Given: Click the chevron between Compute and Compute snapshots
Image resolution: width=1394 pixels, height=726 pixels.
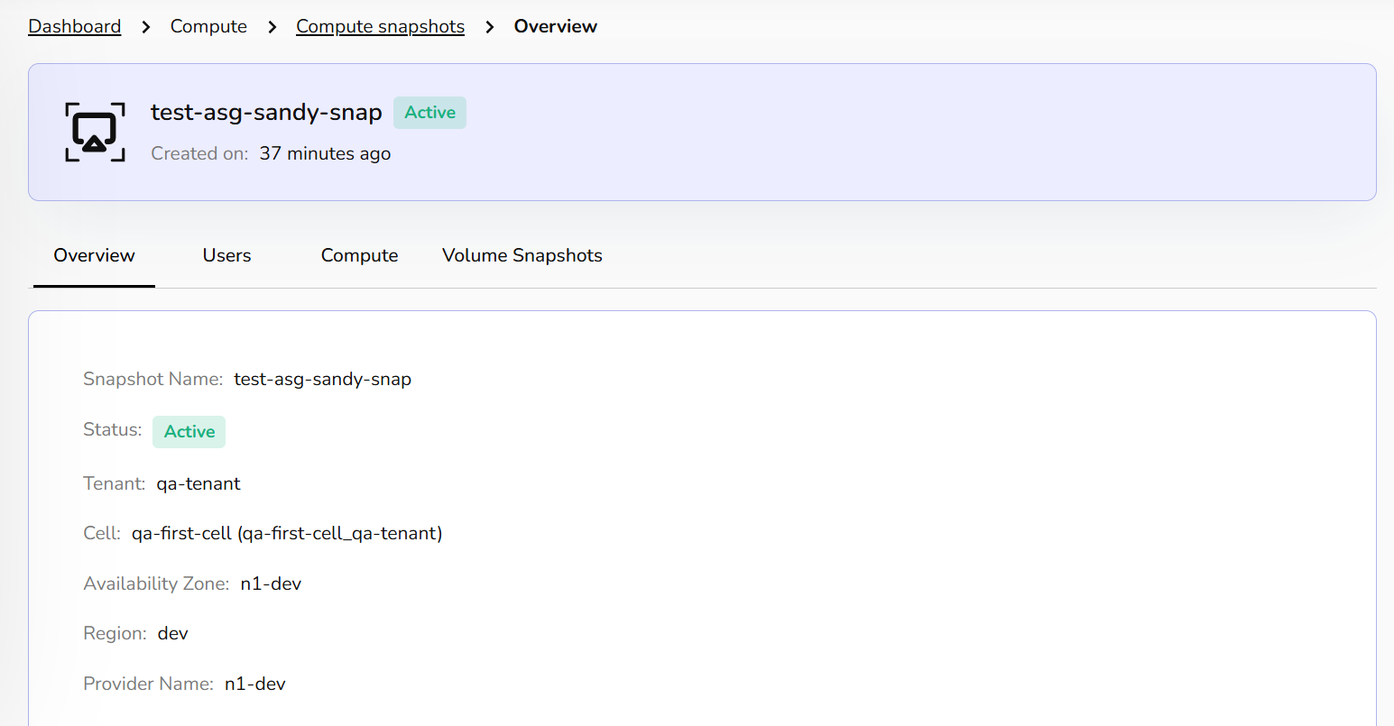Looking at the screenshot, I should (272, 27).
